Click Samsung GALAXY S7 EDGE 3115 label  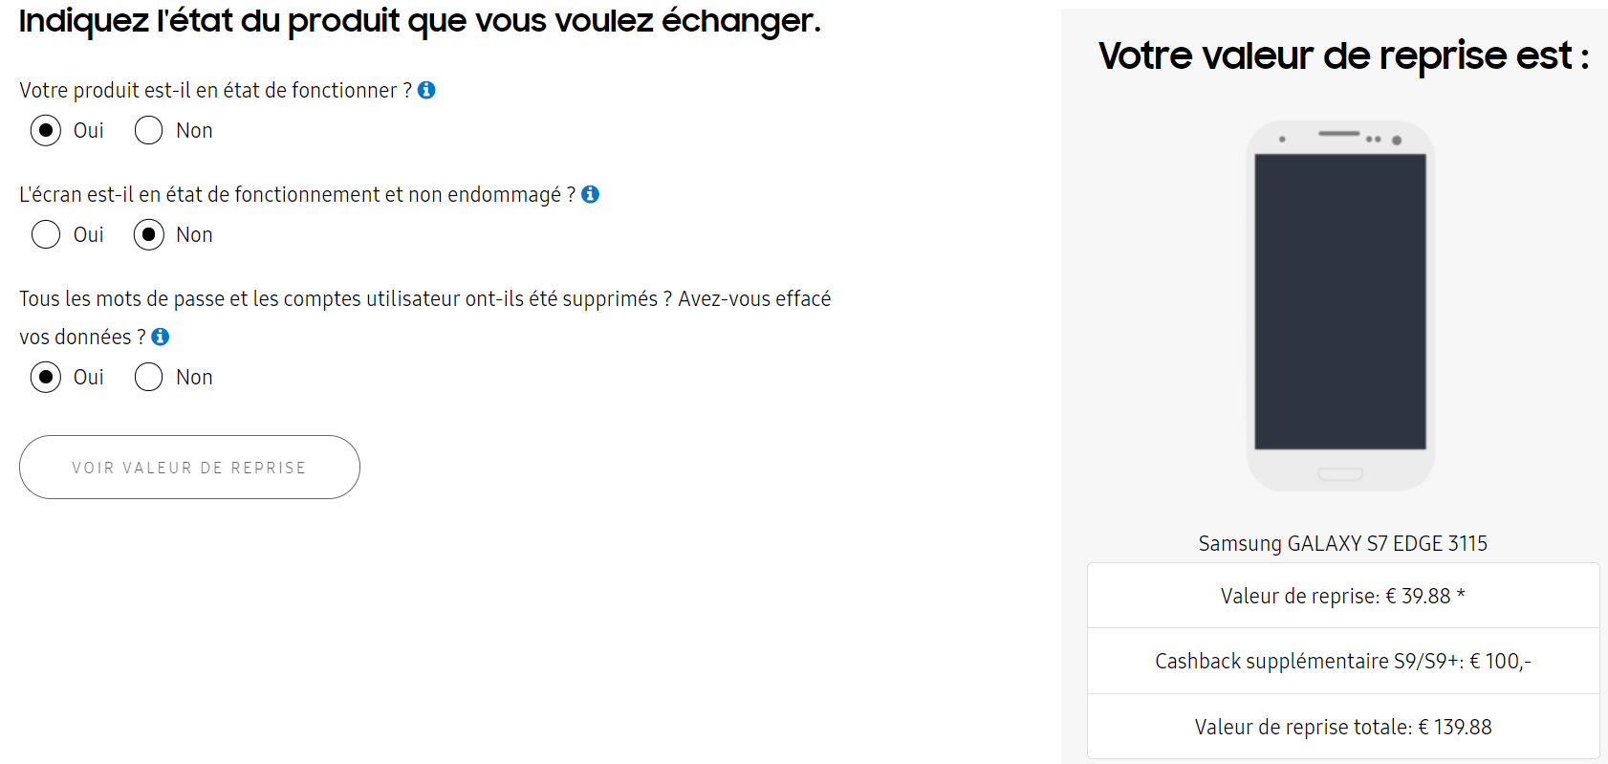pos(1342,543)
